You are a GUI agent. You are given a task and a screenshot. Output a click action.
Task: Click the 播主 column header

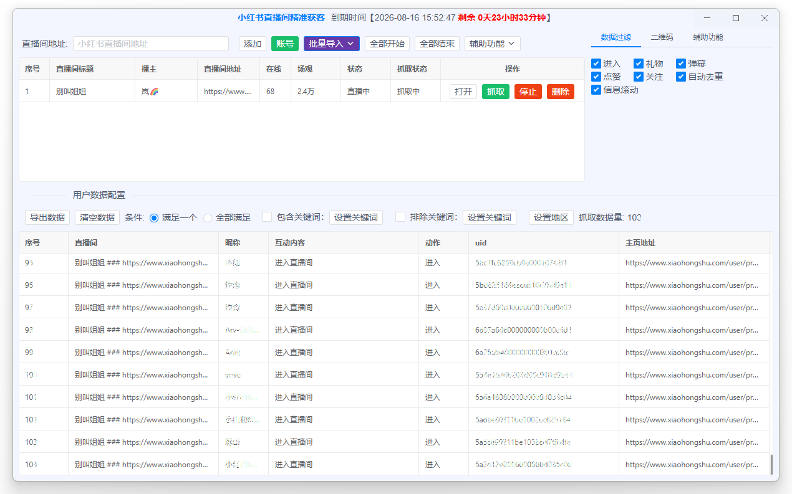tap(166, 69)
